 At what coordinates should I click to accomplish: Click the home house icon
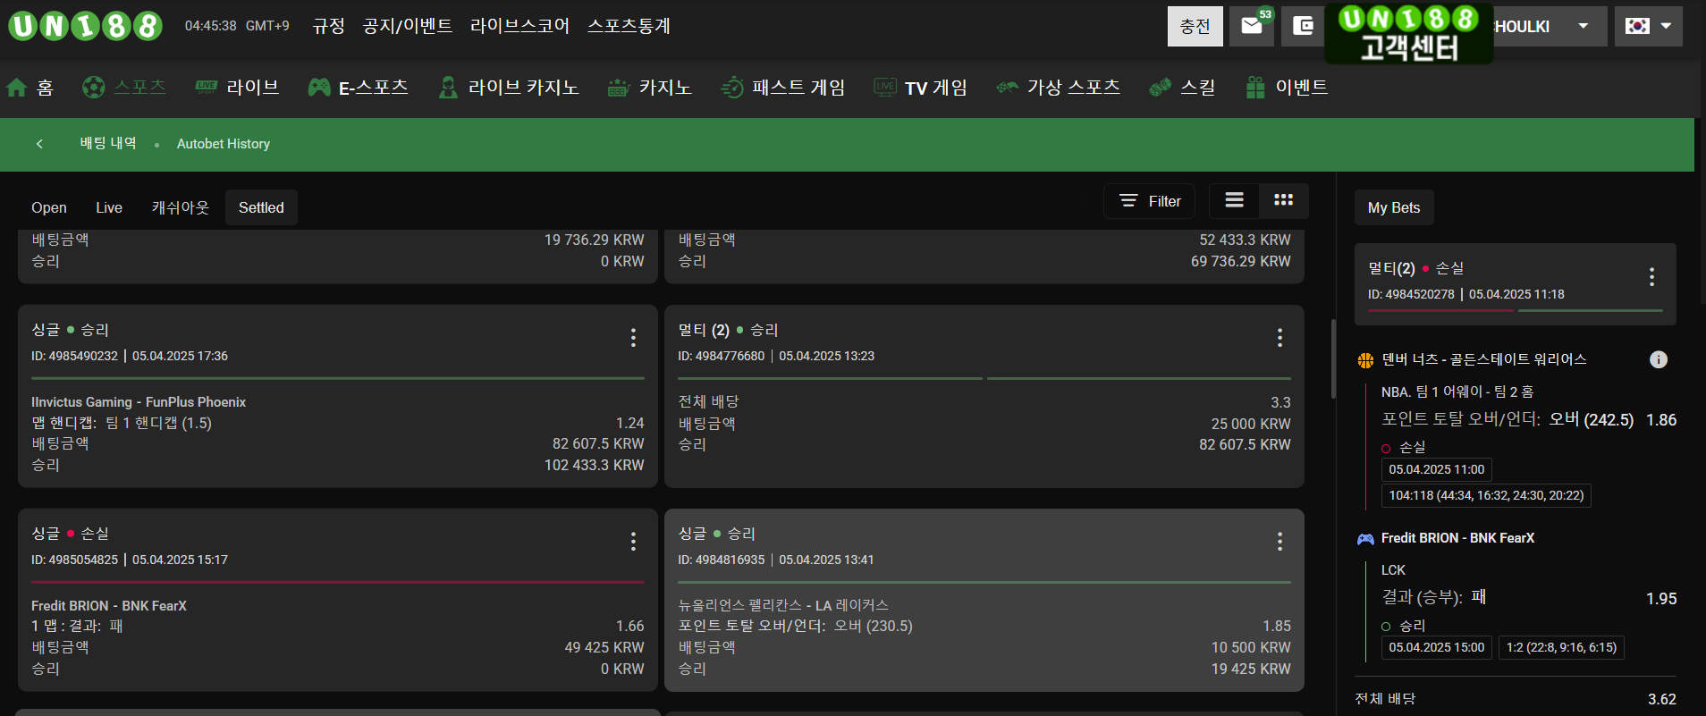coord(17,88)
